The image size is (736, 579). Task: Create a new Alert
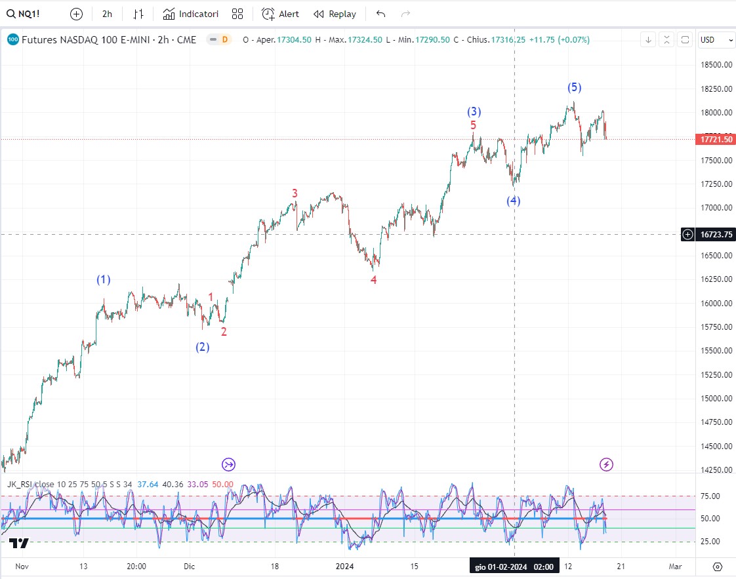click(280, 14)
